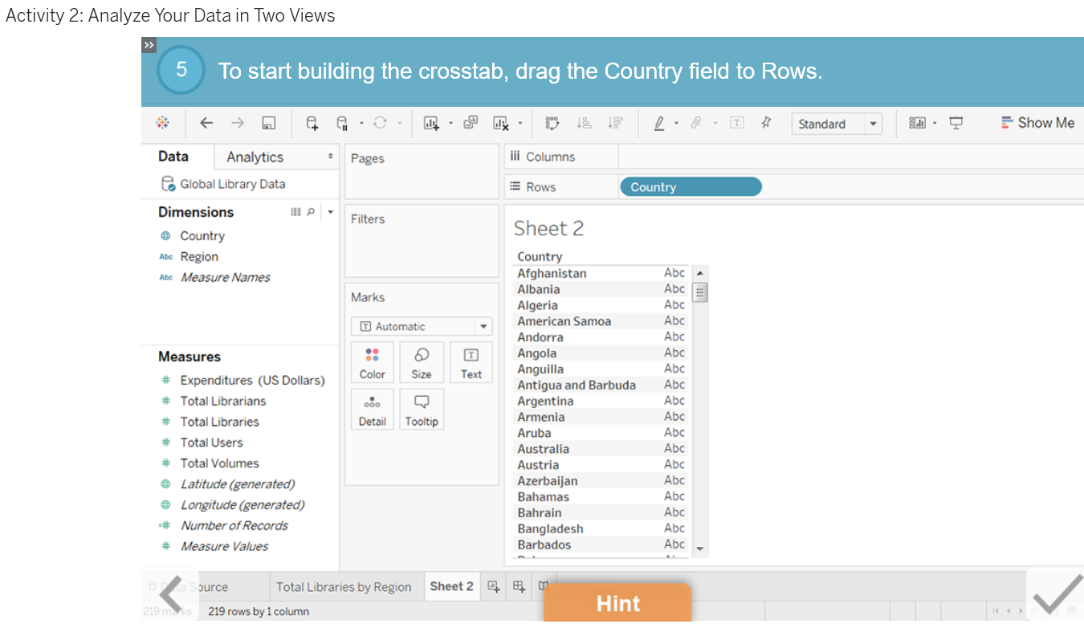Sort the data ascending via the toolbar
The height and width of the screenshot is (624, 1084).
(x=584, y=123)
